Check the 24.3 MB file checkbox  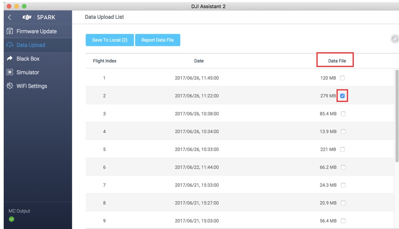pyautogui.click(x=343, y=185)
